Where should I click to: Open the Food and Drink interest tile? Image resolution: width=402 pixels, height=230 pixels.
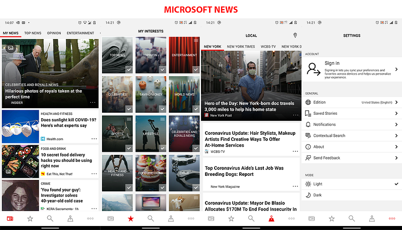[151, 173]
